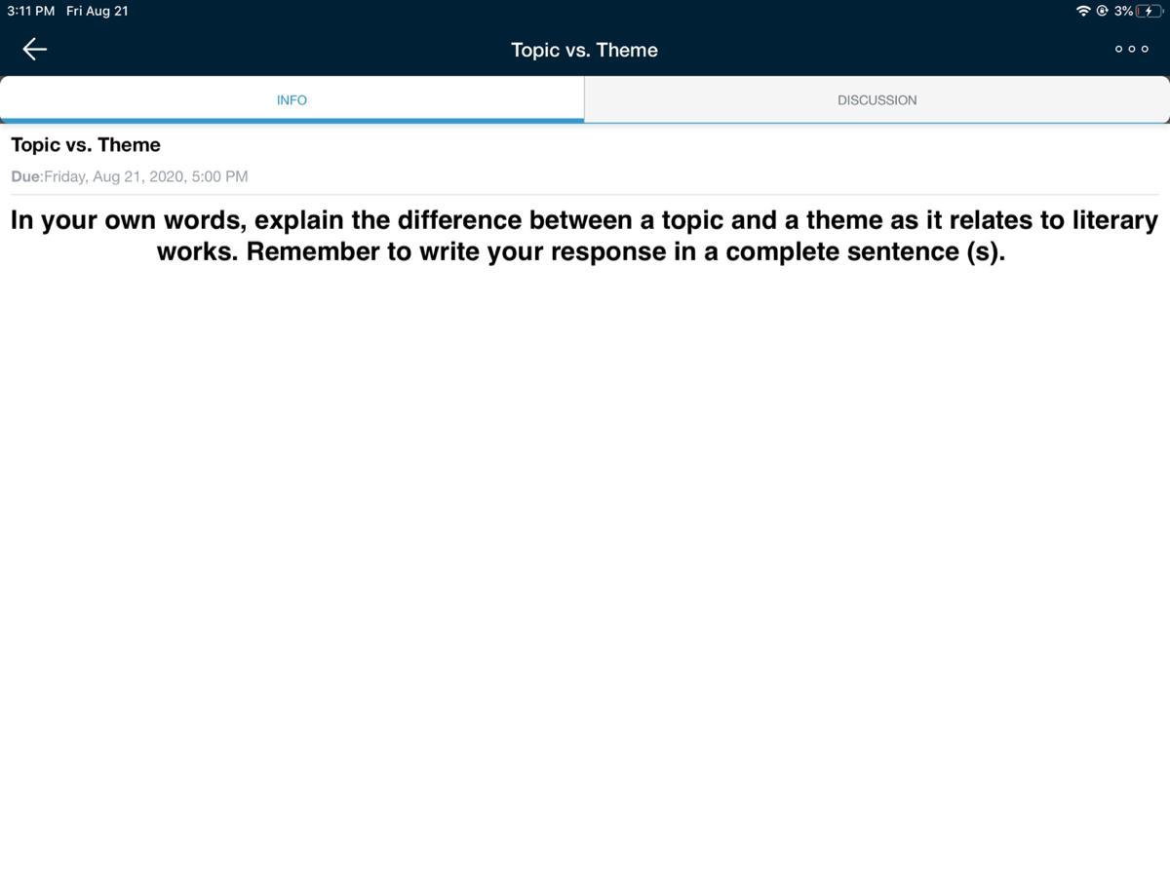Screen dimensions: 1170x878
Task: Tap the Wi-Fi status icon
Action: pos(1083,11)
